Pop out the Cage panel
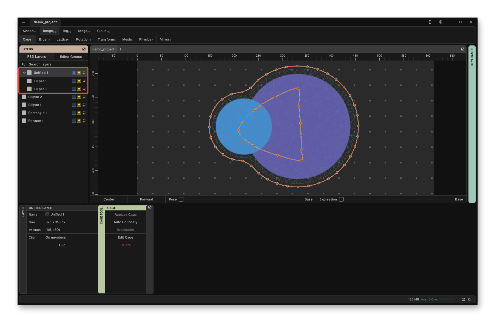497x330 pixels. click(x=150, y=207)
